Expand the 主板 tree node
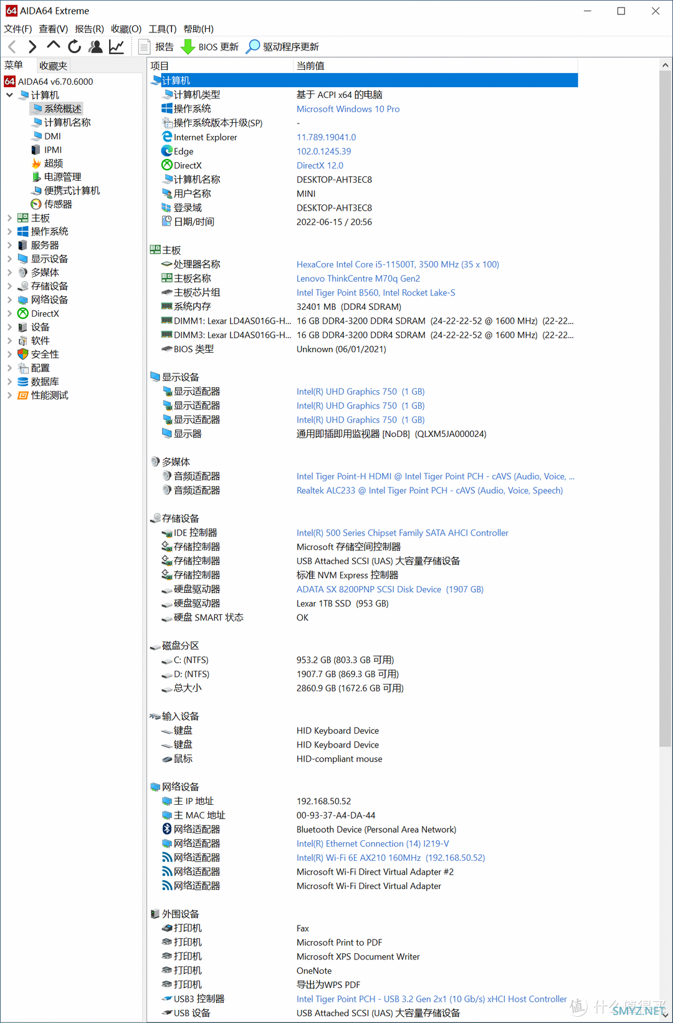673x1023 pixels. [x=9, y=218]
